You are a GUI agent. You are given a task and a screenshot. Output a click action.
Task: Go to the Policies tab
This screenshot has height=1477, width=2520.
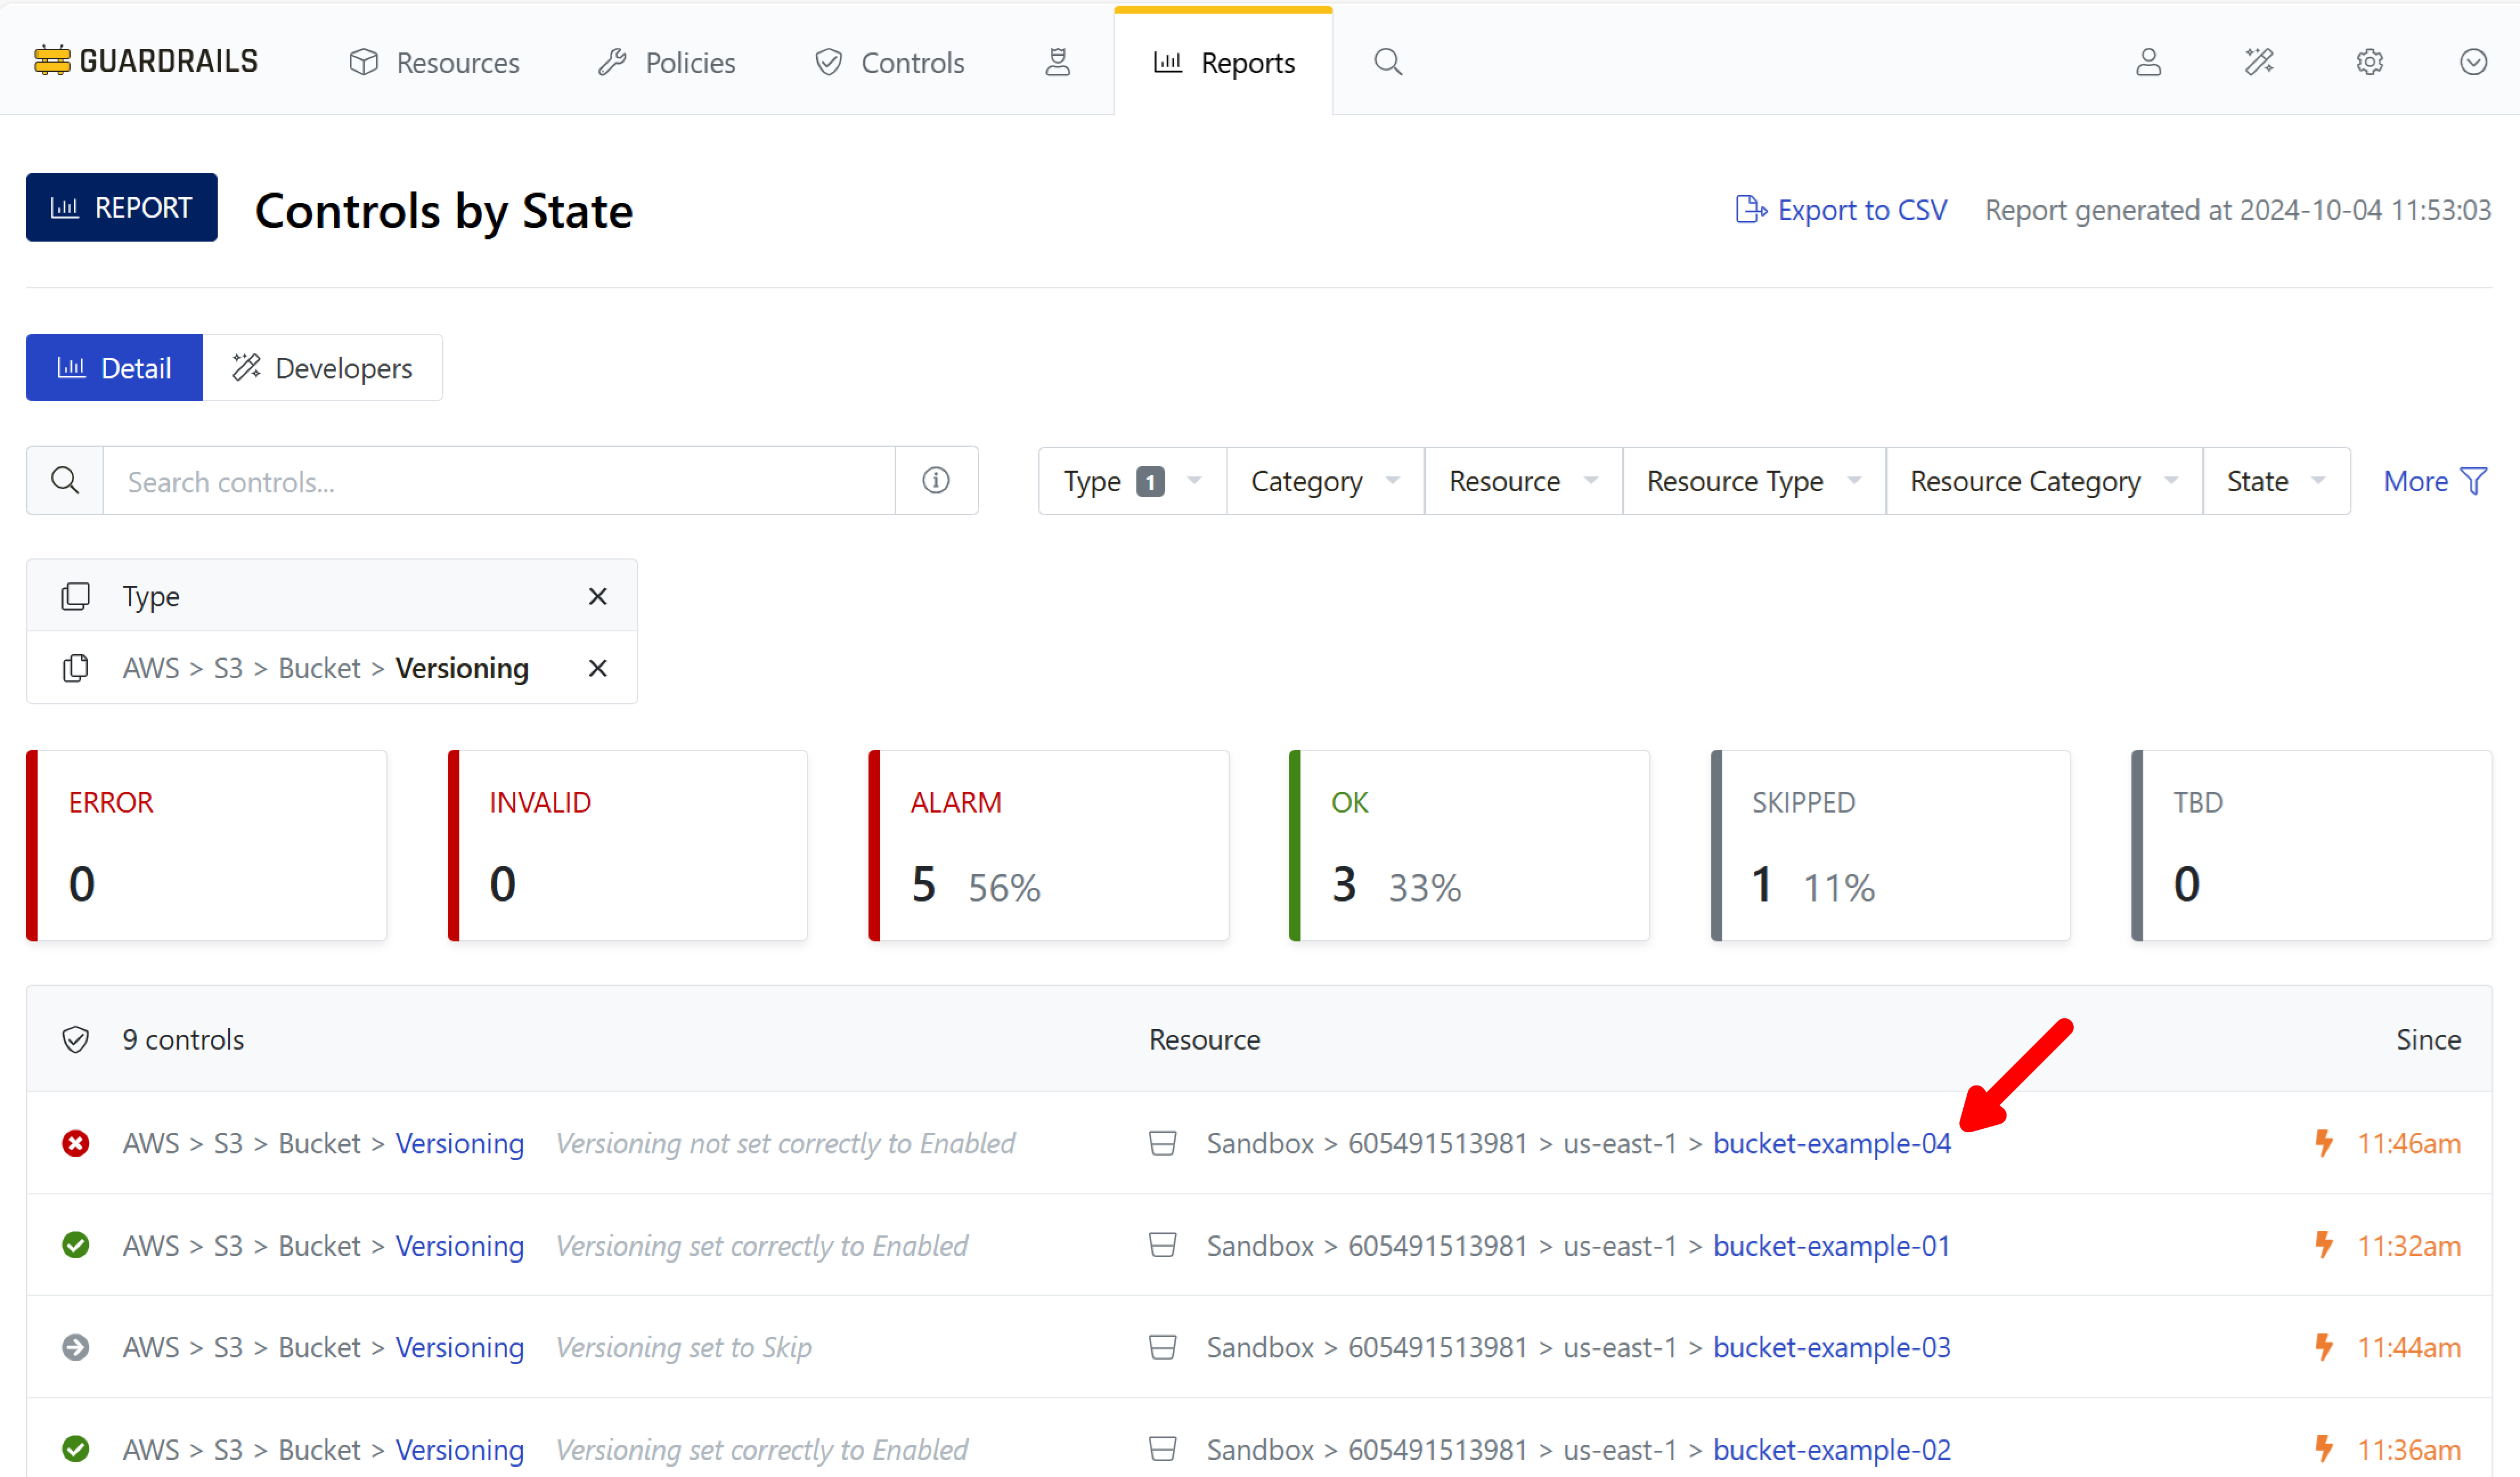pos(667,62)
